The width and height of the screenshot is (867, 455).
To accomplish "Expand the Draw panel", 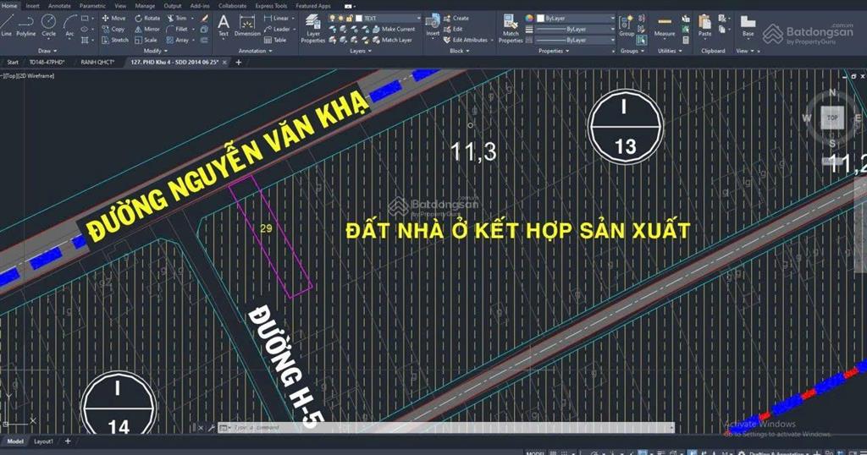I will point(47,52).
